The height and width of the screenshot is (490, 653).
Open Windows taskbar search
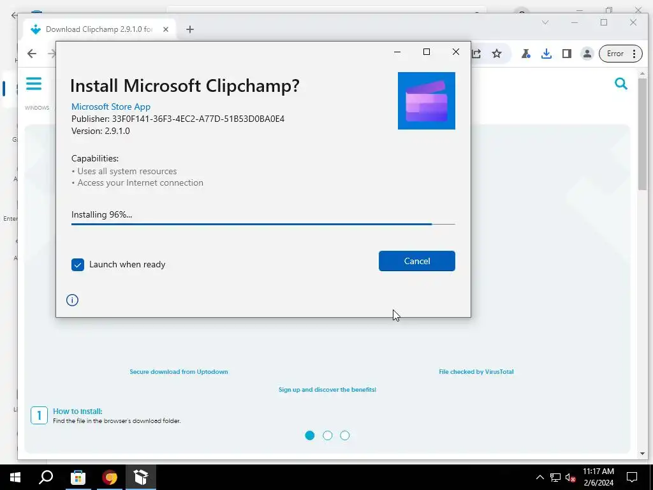click(x=46, y=477)
